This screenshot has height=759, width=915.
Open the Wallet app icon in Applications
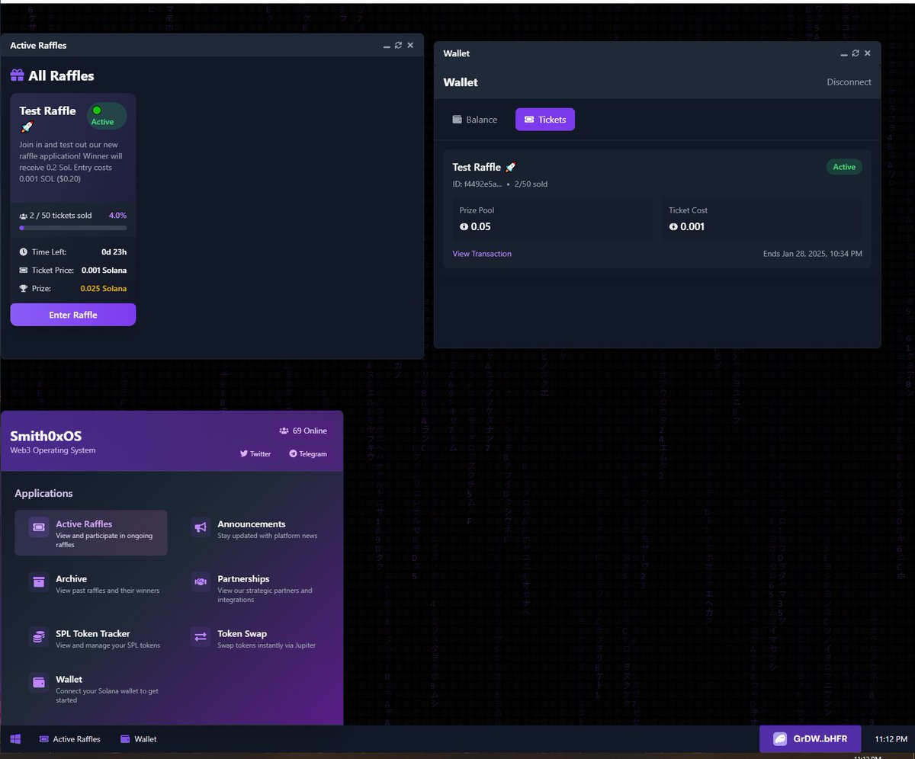point(39,682)
